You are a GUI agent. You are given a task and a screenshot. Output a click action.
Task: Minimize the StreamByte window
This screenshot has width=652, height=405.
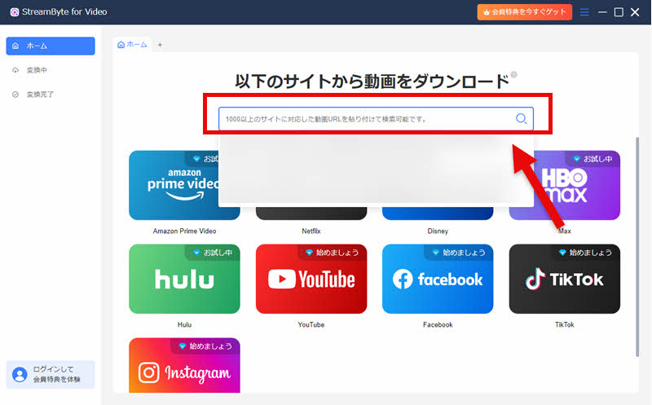pos(602,12)
